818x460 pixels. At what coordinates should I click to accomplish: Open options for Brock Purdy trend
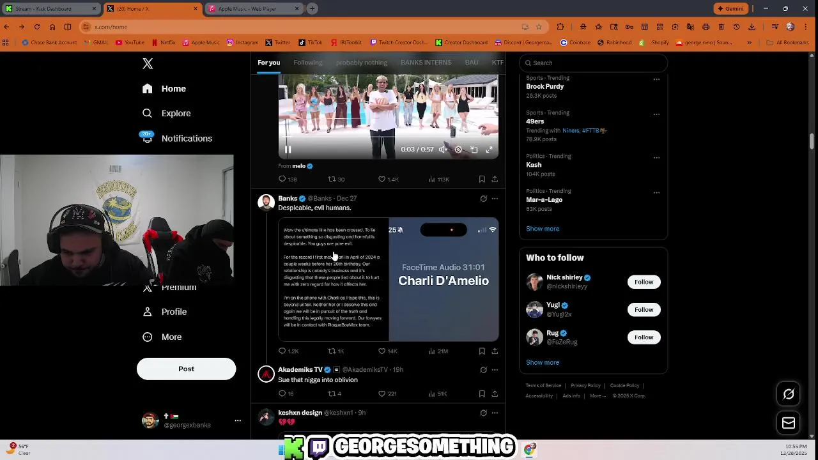tap(656, 79)
